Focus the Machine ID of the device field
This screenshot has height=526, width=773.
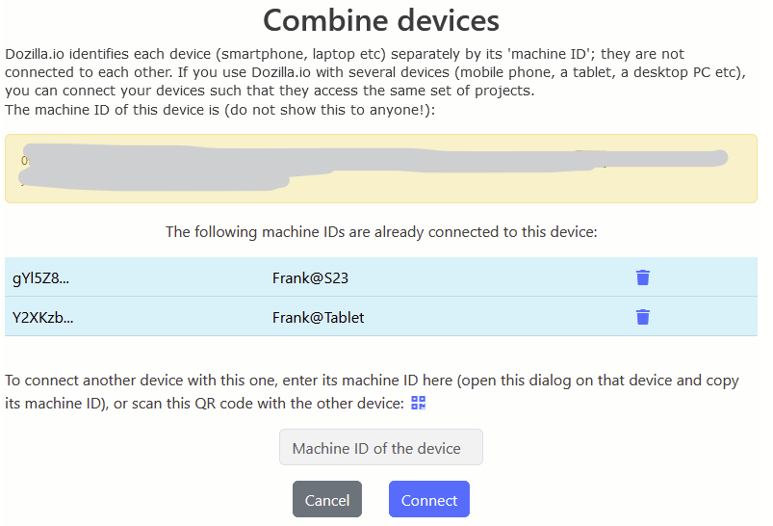click(x=381, y=448)
